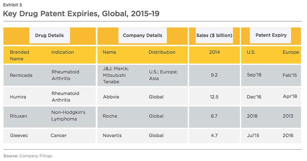The height and width of the screenshot is (161, 307).
Task: Select the '12.5' sales value
Action: (x=214, y=97)
